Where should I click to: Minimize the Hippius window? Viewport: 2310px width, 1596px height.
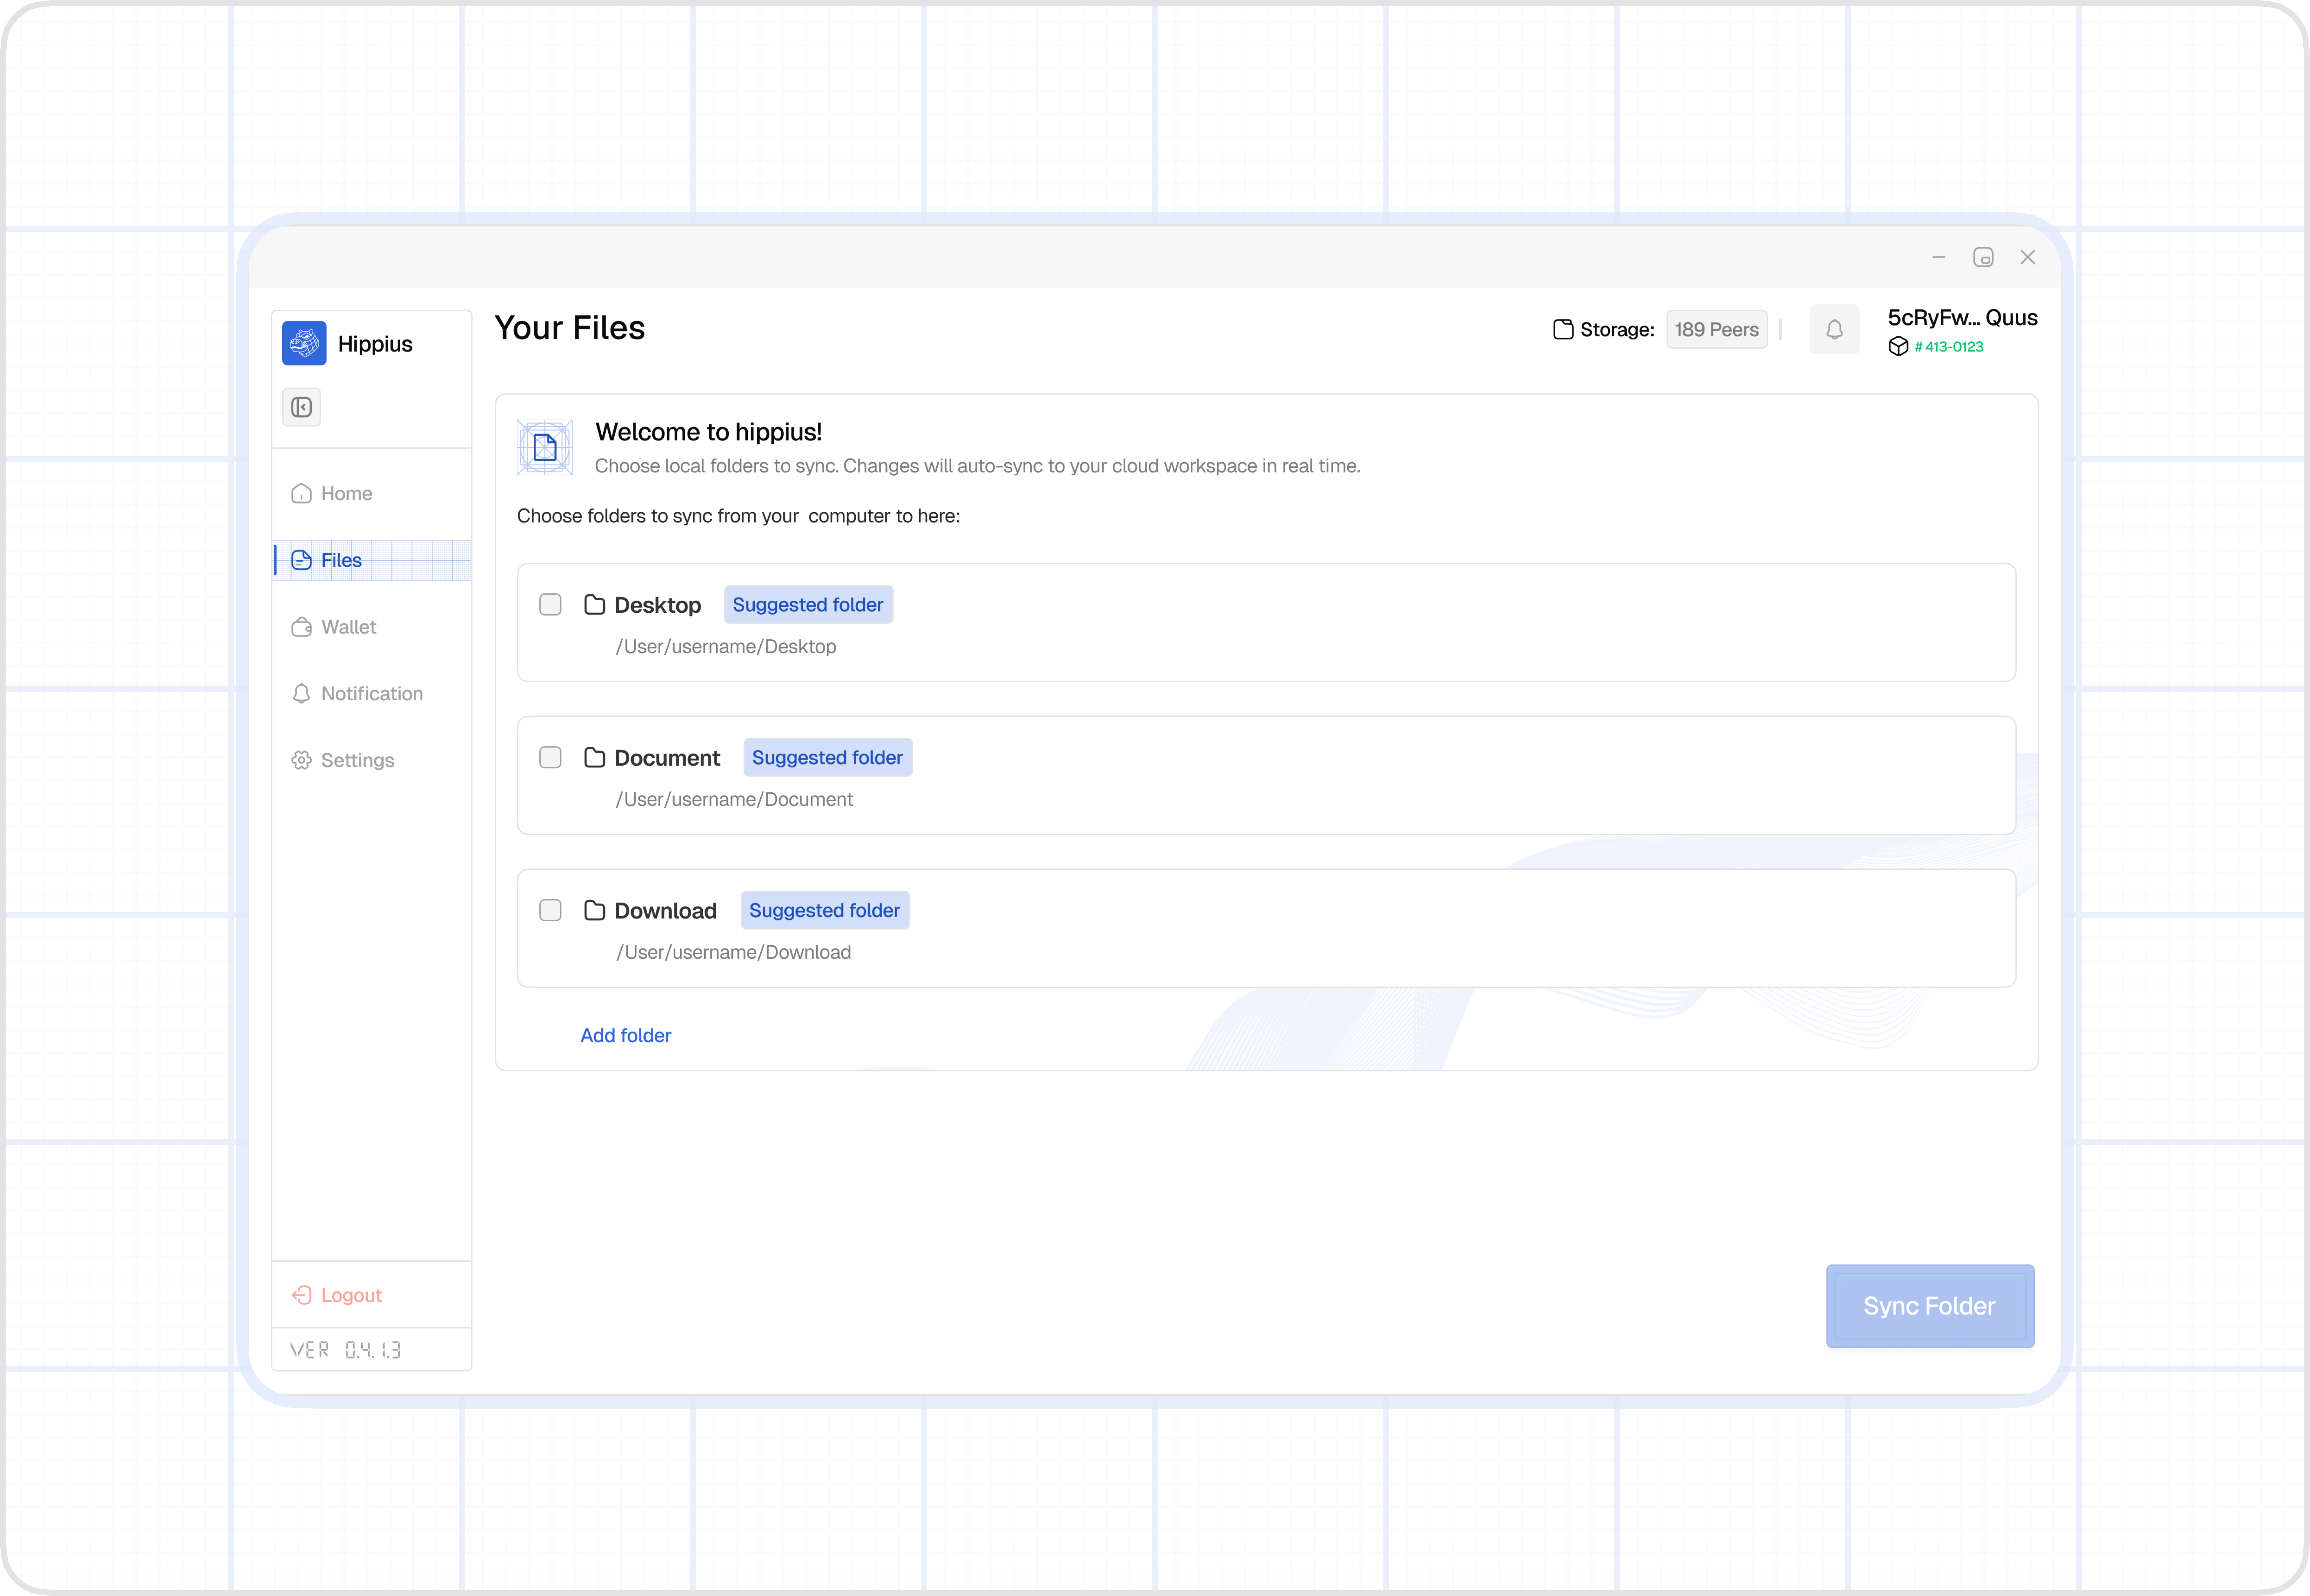1939,257
